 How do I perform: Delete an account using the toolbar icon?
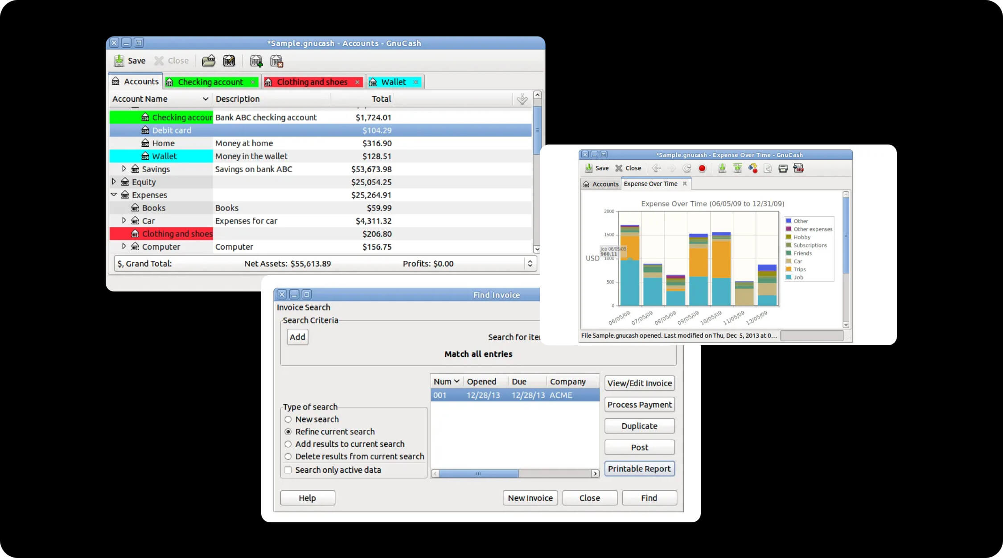click(277, 61)
